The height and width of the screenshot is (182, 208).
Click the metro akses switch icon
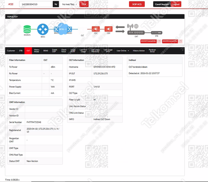tap(69, 29)
